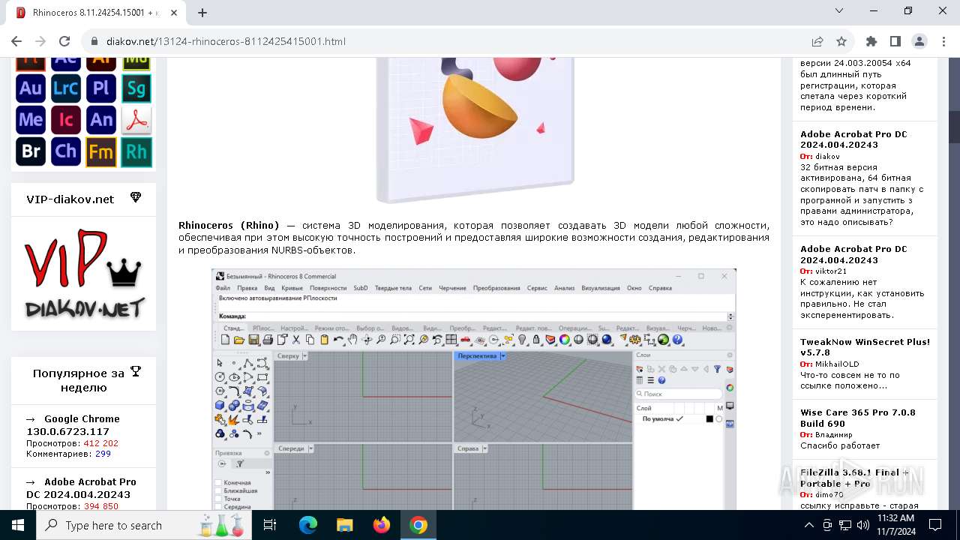The height and width of the screenshot is (540, 960).
Task: Go back to the previous page
Action: (x=16, y=41)
